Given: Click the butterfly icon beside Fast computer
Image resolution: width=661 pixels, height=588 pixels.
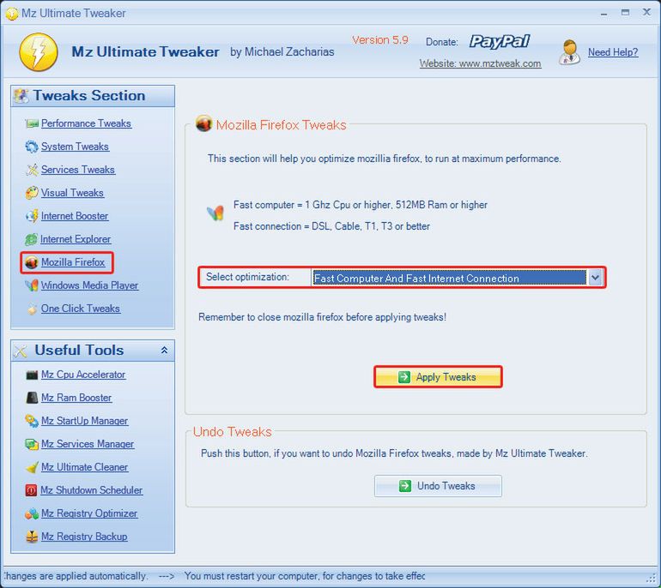Looking at the screenshot, I should click(x=215, y=213).
